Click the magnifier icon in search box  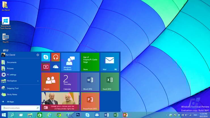pos(38,108)
